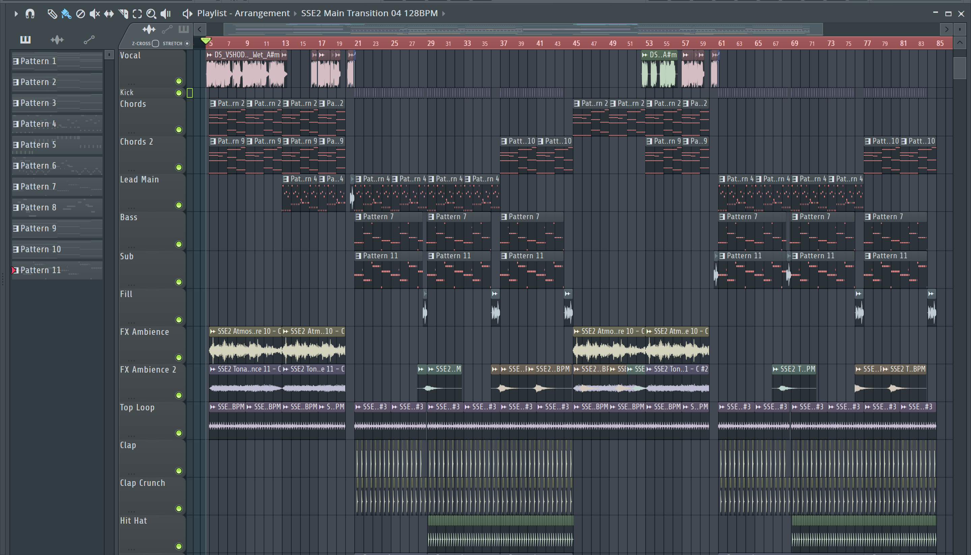
Task: Select the Top Loop track header
Action: (x=152, y=420)
